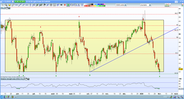Click the 51,66 current price label
Image resolution: width=184 pixels, height=99 pixels.
point(181,69)
